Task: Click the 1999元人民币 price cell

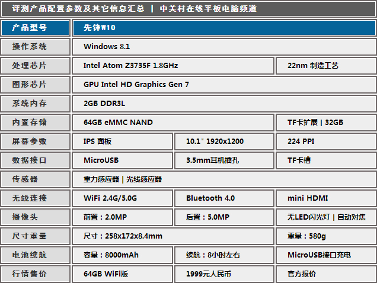Action: 224,274
